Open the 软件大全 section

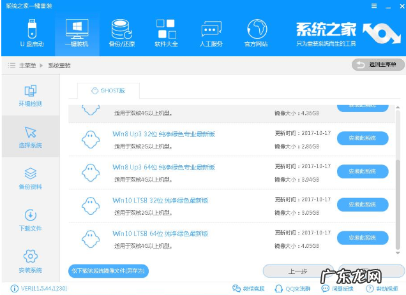pyautogui.click(x=166, y=32)
